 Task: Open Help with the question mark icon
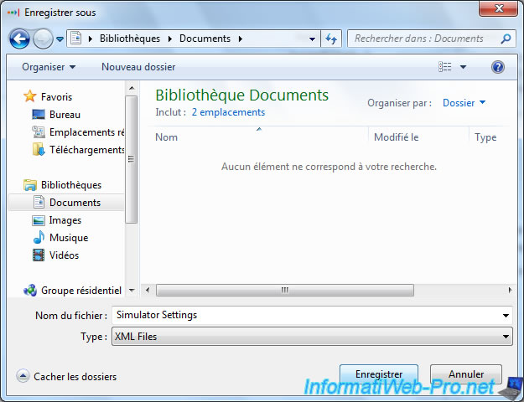tap(498, 67)
